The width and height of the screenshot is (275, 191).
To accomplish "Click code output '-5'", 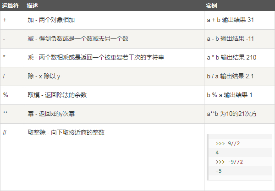I will [x=219, y=171].
